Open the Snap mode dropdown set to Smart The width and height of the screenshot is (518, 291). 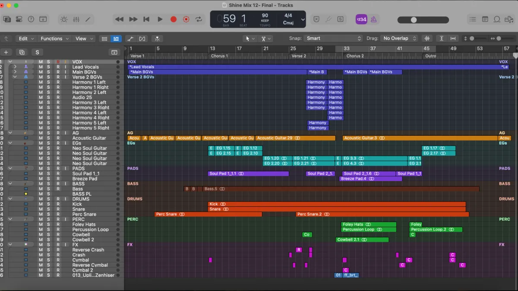click(x=333, y=38)
